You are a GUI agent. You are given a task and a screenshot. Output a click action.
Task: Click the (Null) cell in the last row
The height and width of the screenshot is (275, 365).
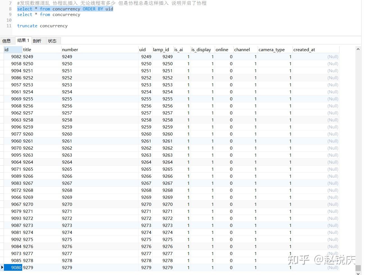coord(332,267)
